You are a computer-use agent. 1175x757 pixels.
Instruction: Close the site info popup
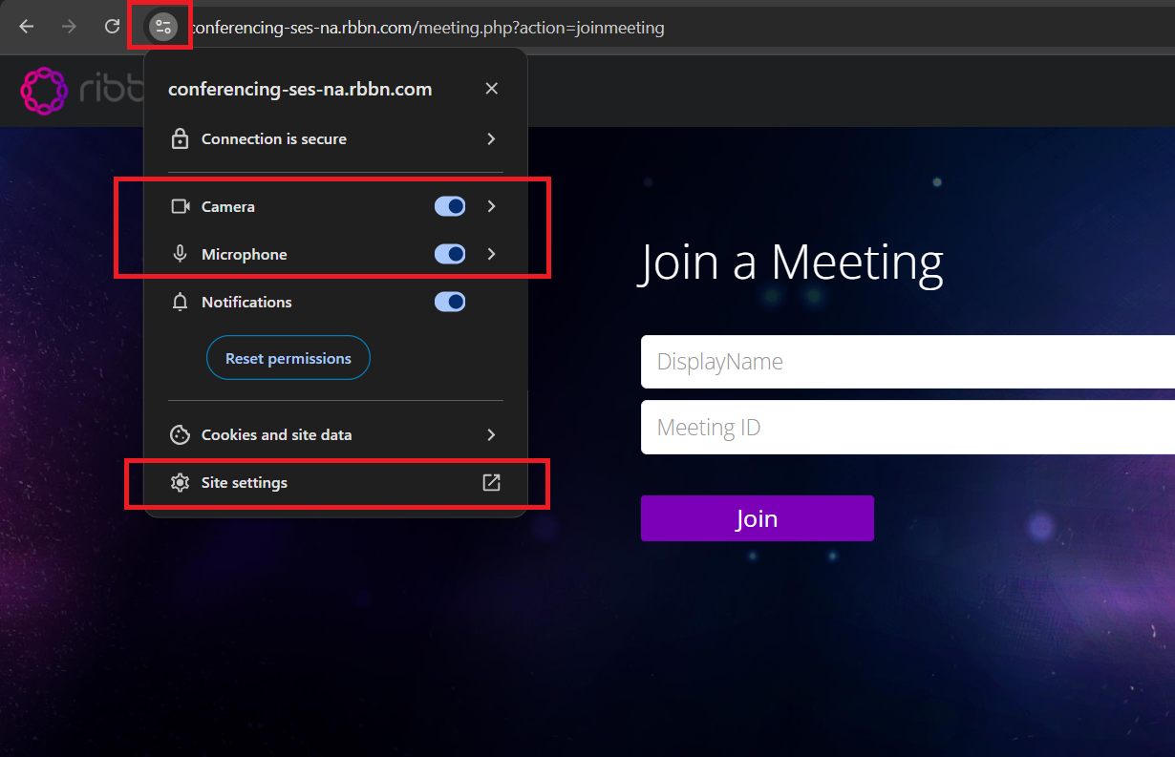pos(491,89)
